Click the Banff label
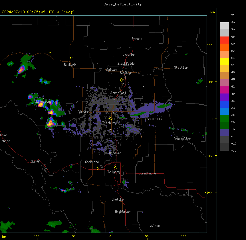The width and height of the screenshot is (246, 240). point(35,162)
